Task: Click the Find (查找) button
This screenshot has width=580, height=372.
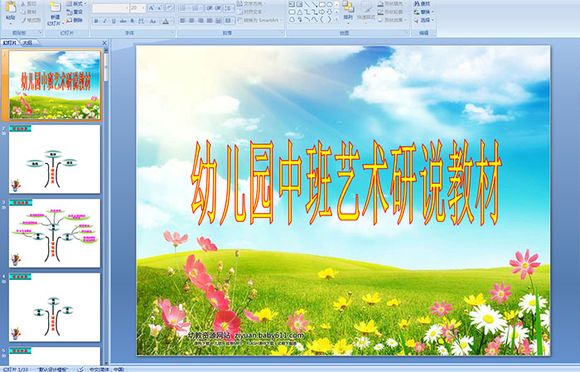Action: pos(422,3)
